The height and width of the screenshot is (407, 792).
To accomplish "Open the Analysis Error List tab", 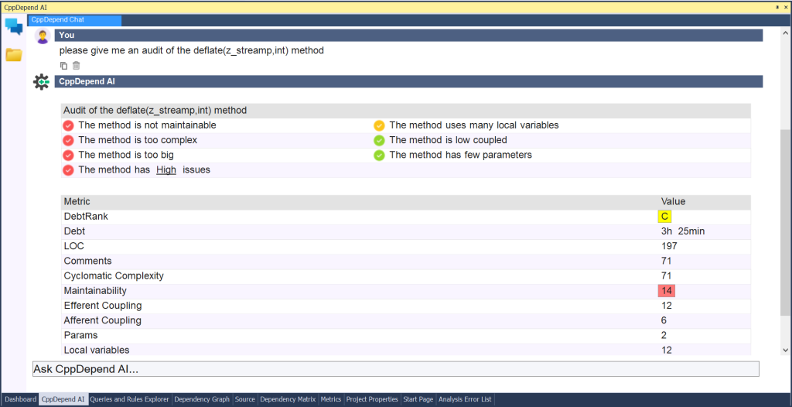I will [x=465, y=399].
